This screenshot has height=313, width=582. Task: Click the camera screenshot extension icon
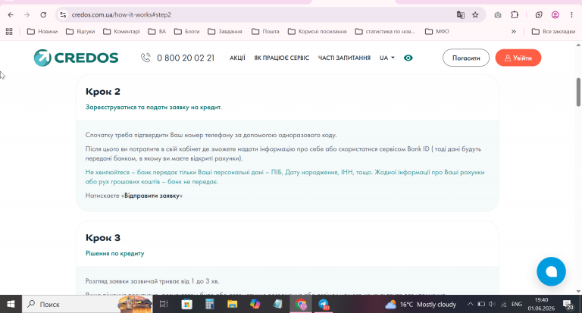pos(498,15)
